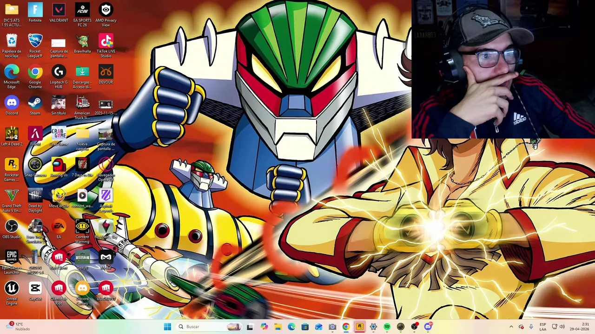This screenshot has width=595, height=334.
Task: Open Rockstar Games Launcher desktop shortcut
Action: pyautogui.click(x=12, y=170)
